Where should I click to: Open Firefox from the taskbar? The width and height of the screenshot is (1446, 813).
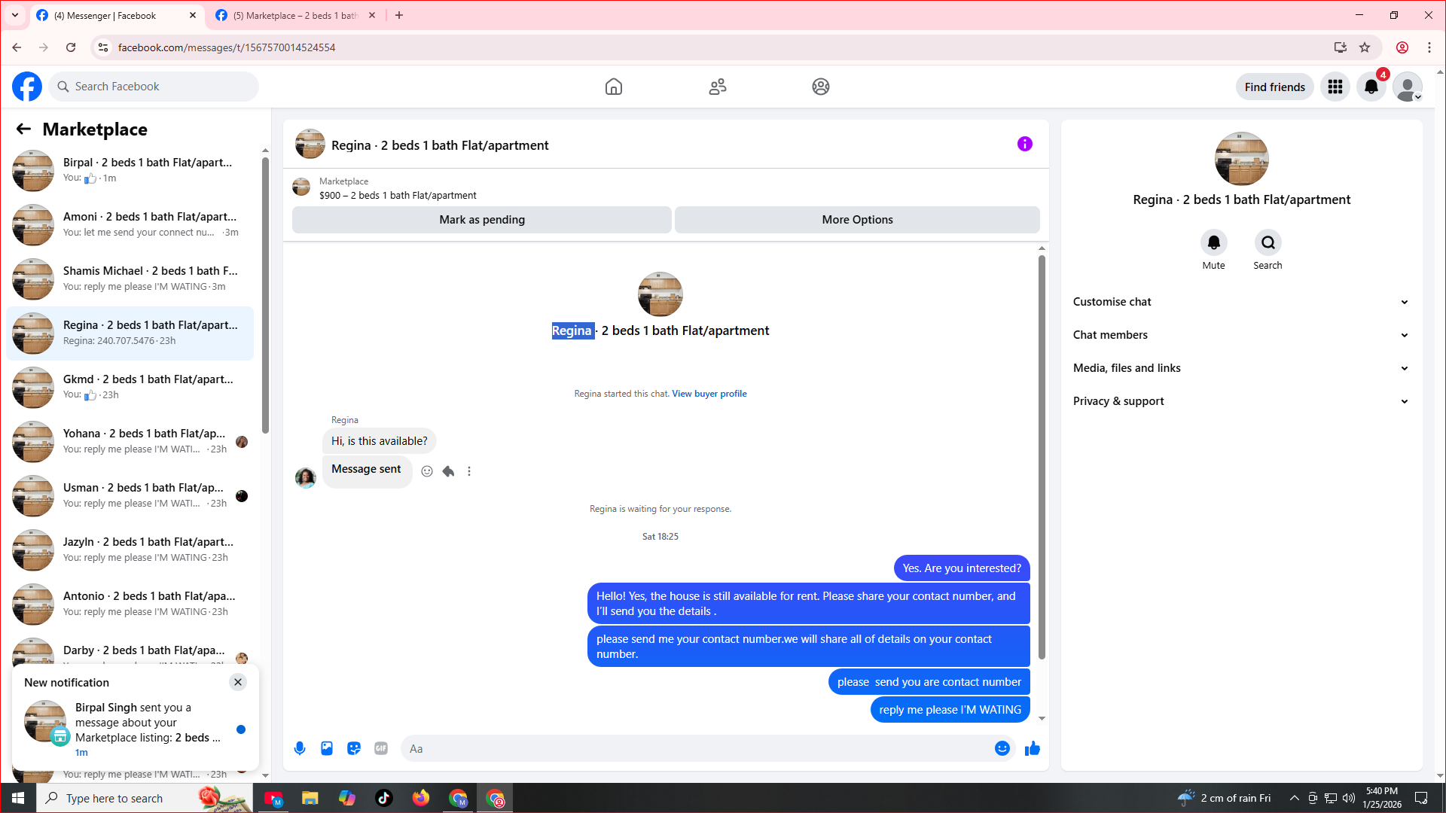[x=421, y=798]
